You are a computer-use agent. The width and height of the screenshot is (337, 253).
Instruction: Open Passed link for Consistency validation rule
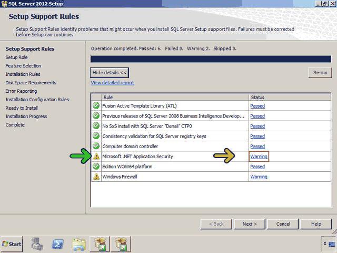(x=257, y=136)
